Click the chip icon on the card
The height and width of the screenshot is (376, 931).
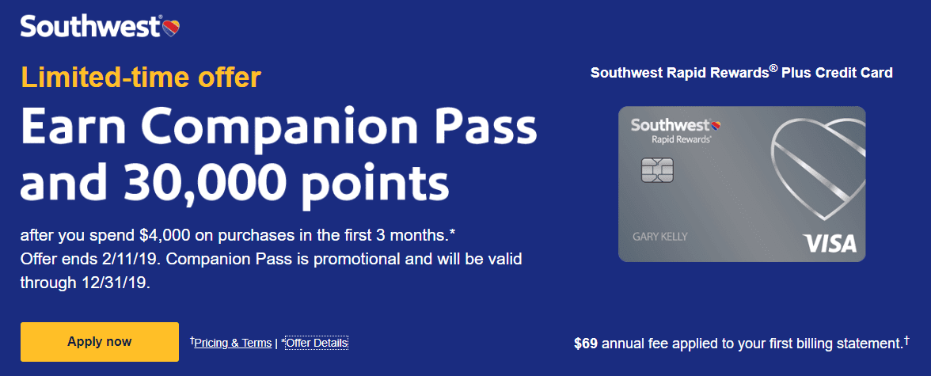point(657,170)
